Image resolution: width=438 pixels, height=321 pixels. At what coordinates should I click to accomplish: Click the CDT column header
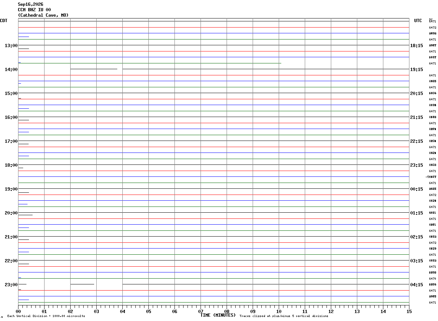point(4,21)
